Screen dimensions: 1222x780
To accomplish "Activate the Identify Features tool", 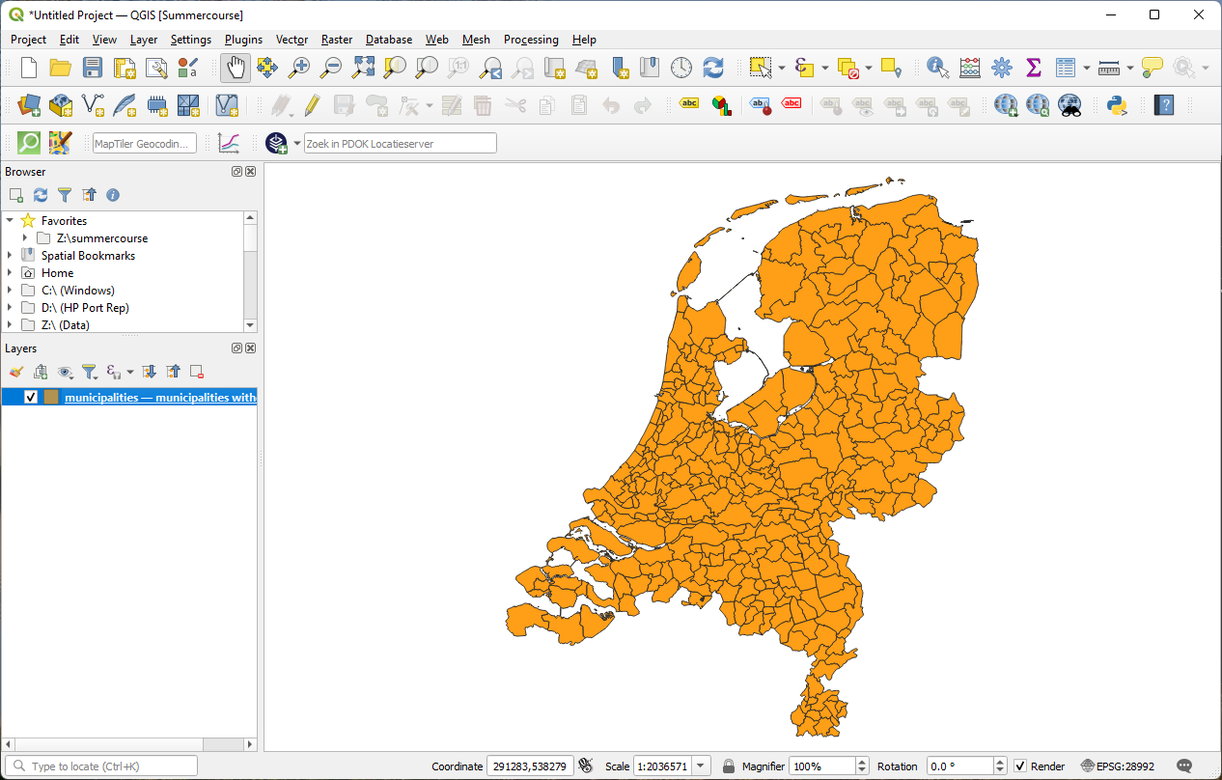I will [x=934, y=68].
